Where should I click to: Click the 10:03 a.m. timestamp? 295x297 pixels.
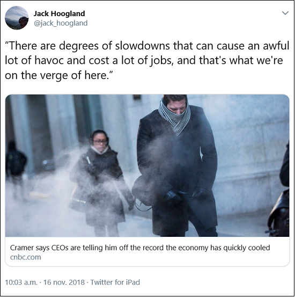pos(21,282)
